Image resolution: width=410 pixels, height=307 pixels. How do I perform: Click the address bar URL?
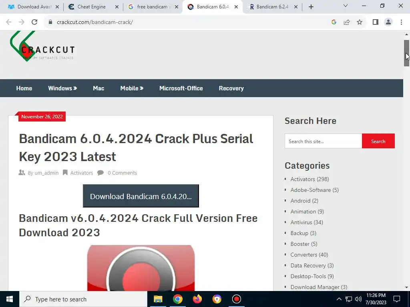point(94,22)
